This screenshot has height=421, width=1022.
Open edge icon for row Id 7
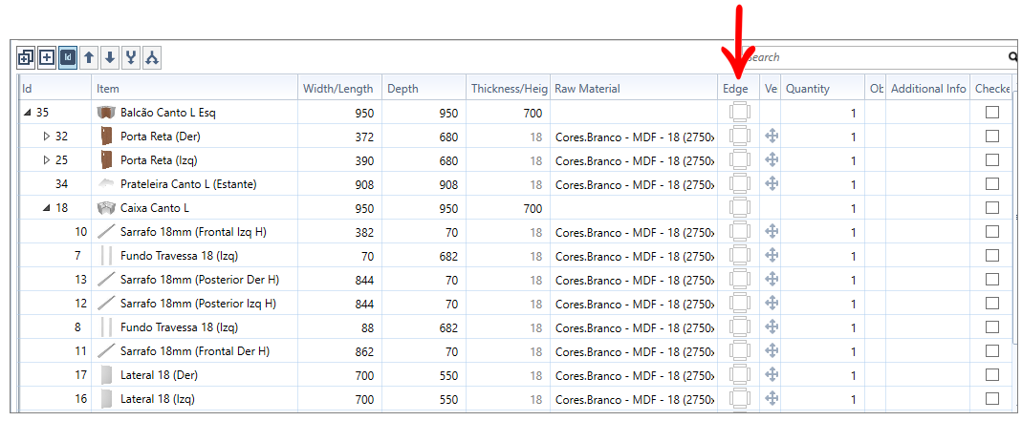pos(740,256)
